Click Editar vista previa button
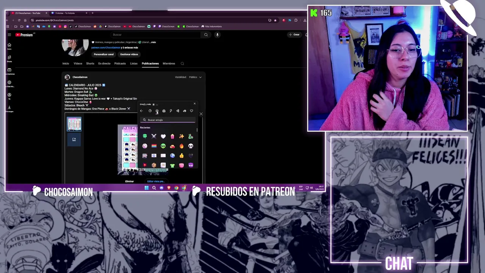The height and width of the screenshot is (273, 485). (156, 181)
